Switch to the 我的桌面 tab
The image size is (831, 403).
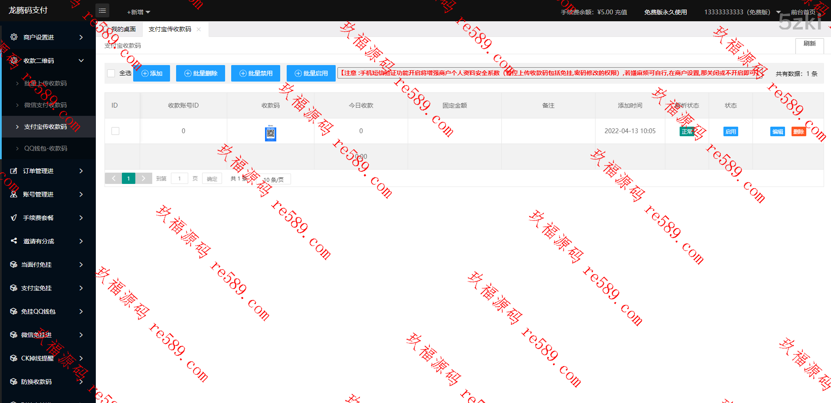coord(124,29)
